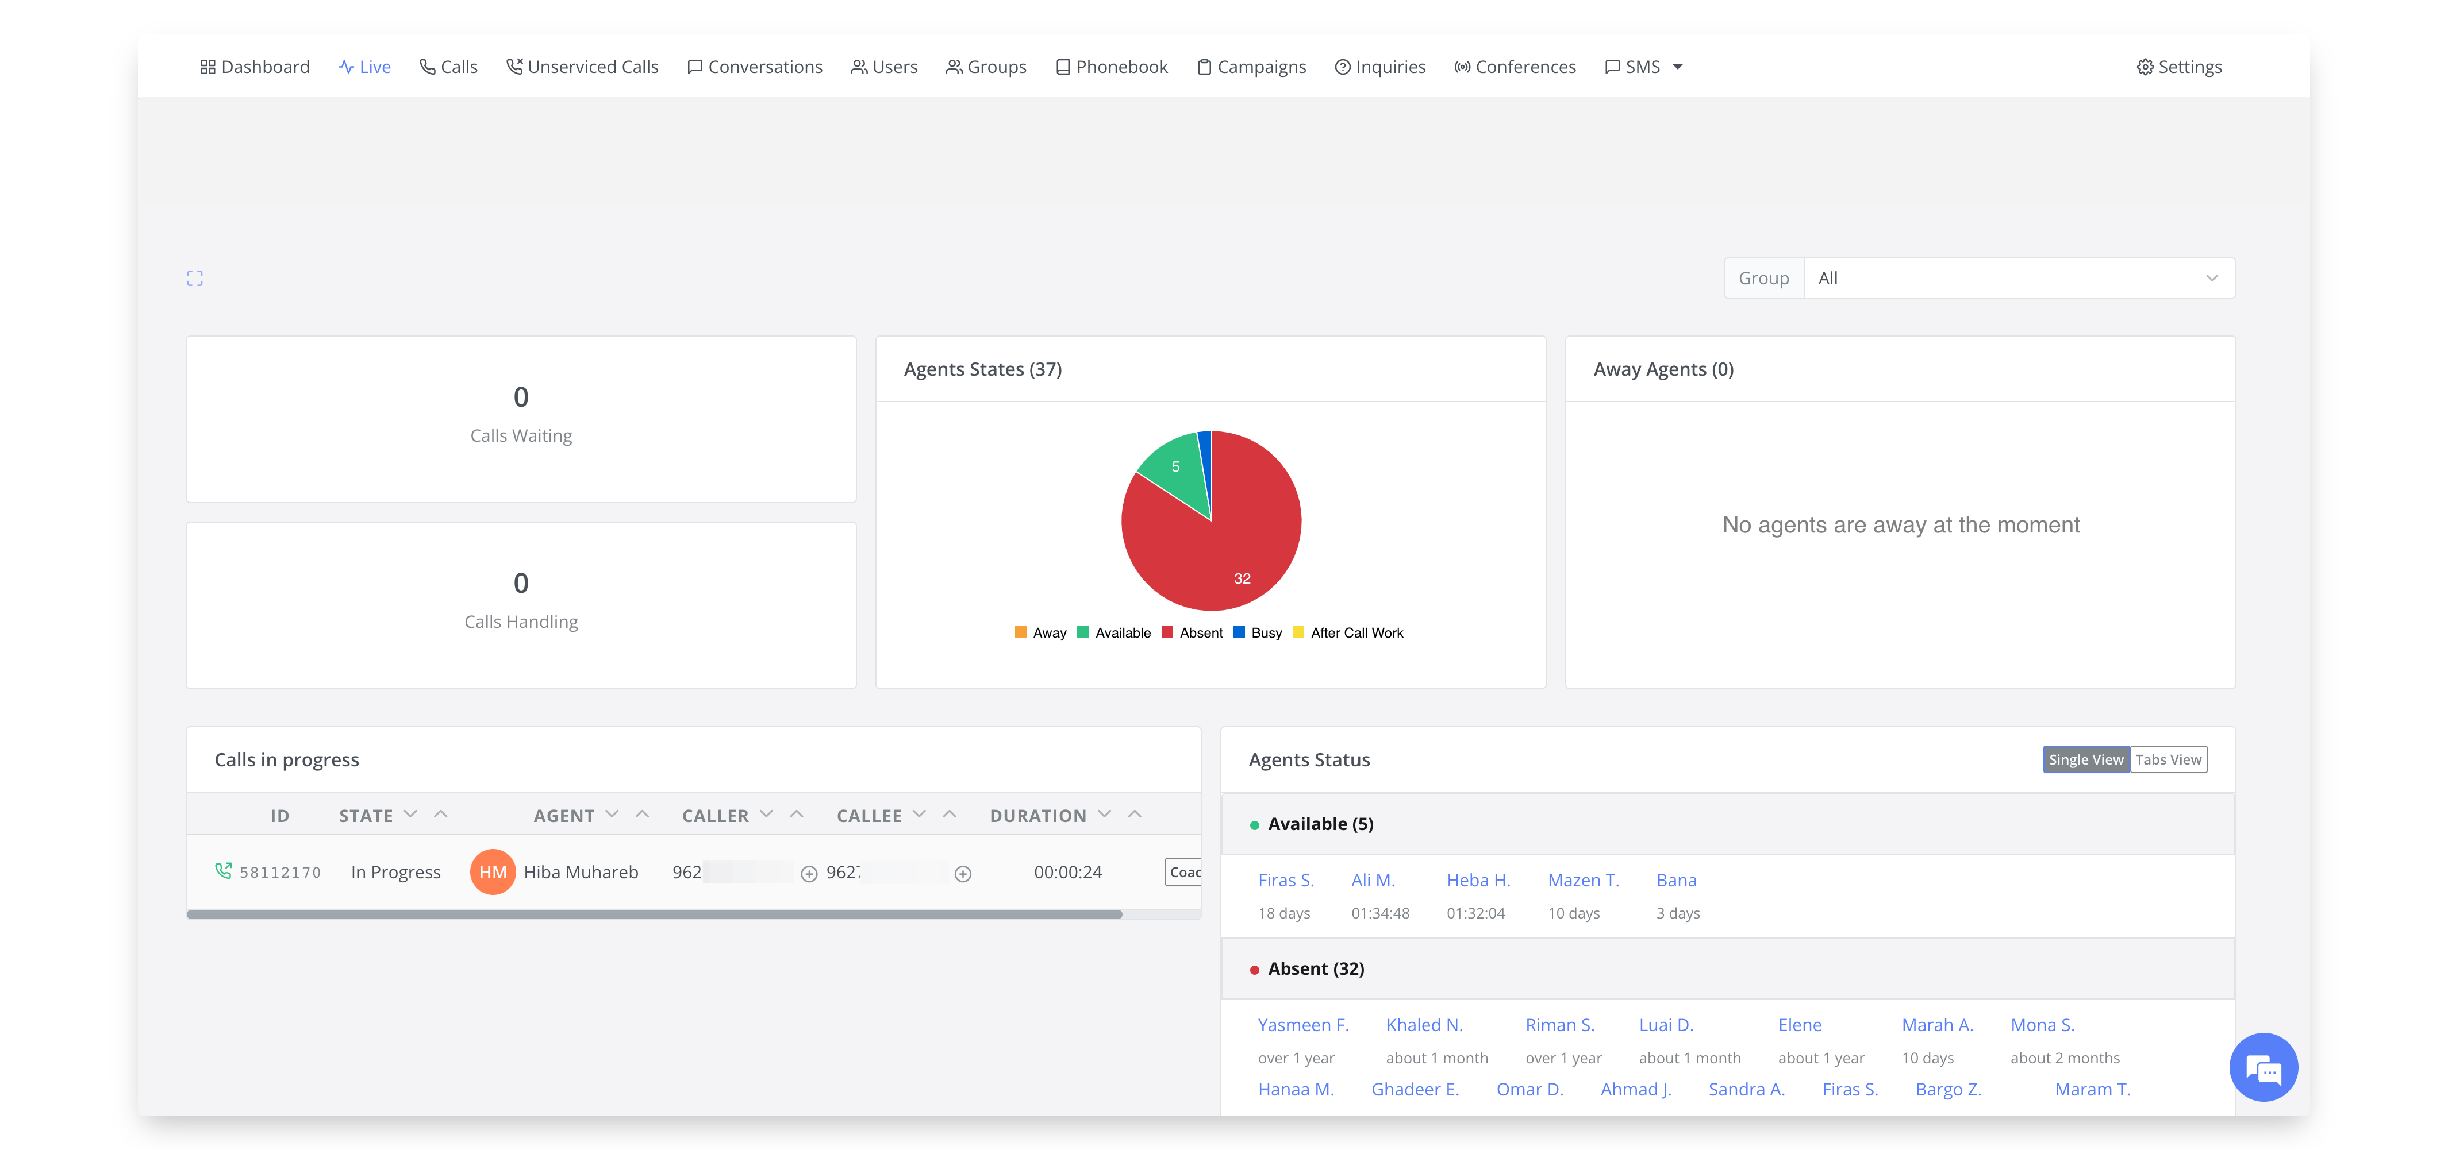The height and width of the screenshot is (1150, 2448).
Task: Click the HM avatar of Hiba Muhareb
Action: coord(492,872)
